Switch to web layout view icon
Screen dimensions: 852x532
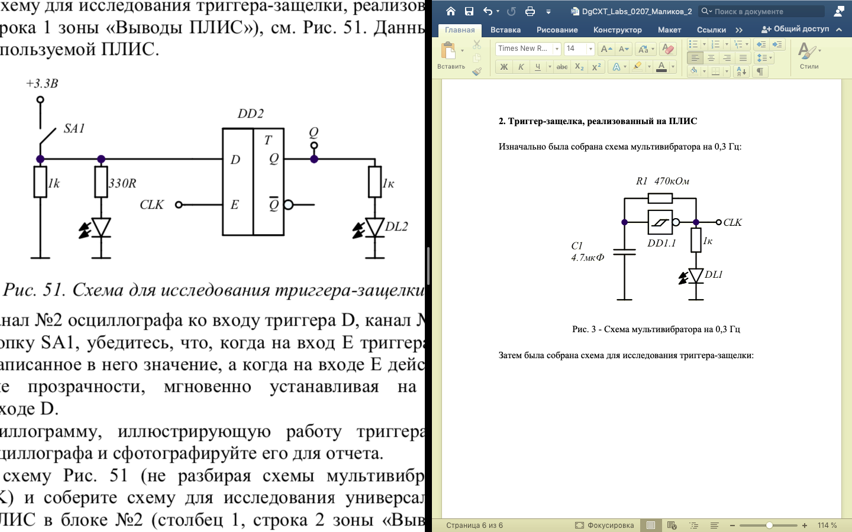[672, 525]
